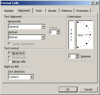Click the OK button

pyautogui.click(x=68, y=89)
